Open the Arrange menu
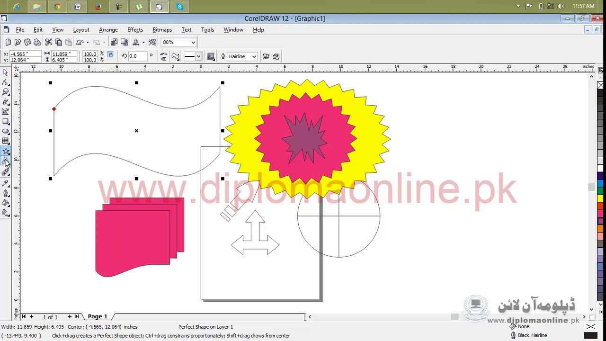The height and width of the screenshot is (341, 606). [108, 29]
